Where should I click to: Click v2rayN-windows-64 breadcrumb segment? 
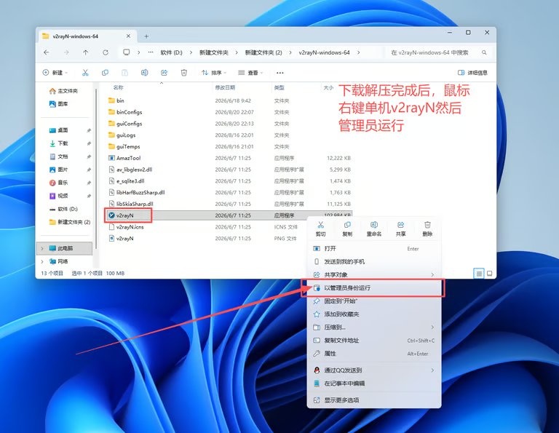324,52
